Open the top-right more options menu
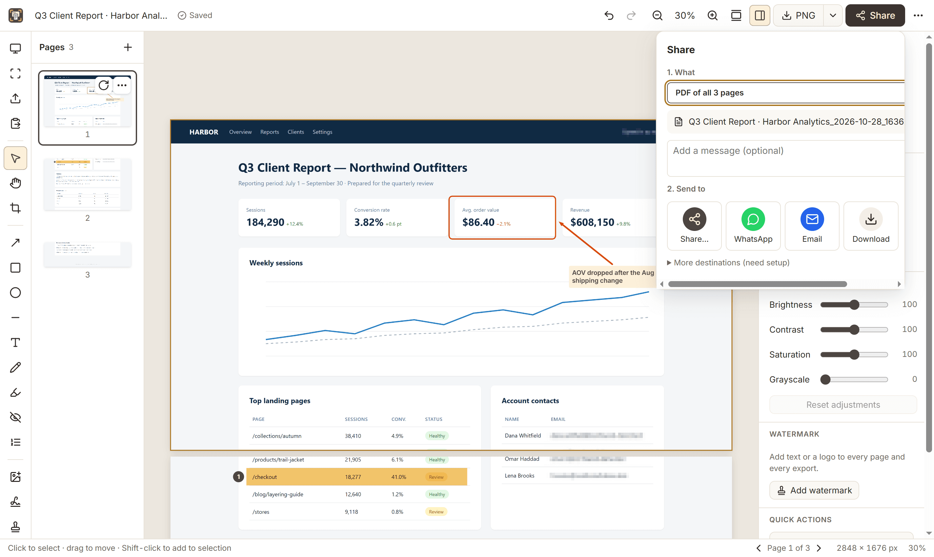The image size is (934, 557). click(918, 15)
